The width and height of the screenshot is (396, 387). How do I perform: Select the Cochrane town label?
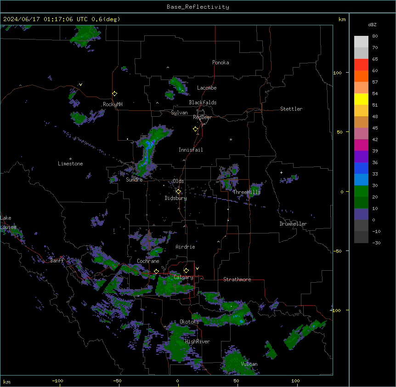(148, 261)
